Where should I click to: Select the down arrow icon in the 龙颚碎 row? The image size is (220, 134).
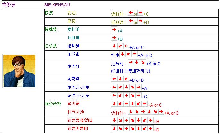pos(120,79)
